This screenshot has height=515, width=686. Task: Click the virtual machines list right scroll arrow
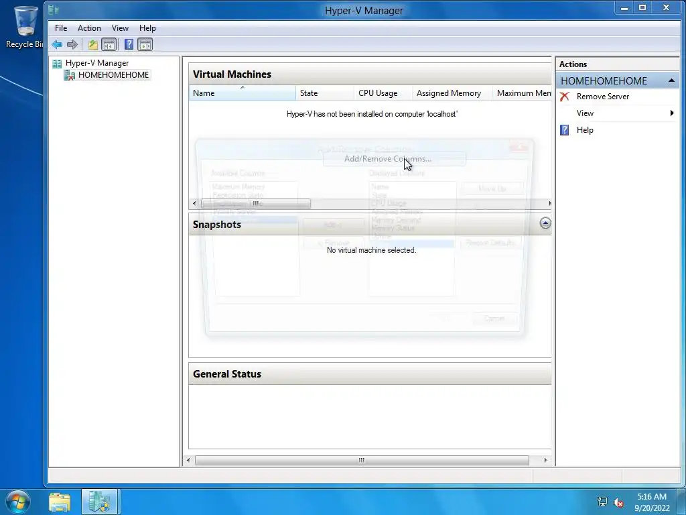[549, 203]
